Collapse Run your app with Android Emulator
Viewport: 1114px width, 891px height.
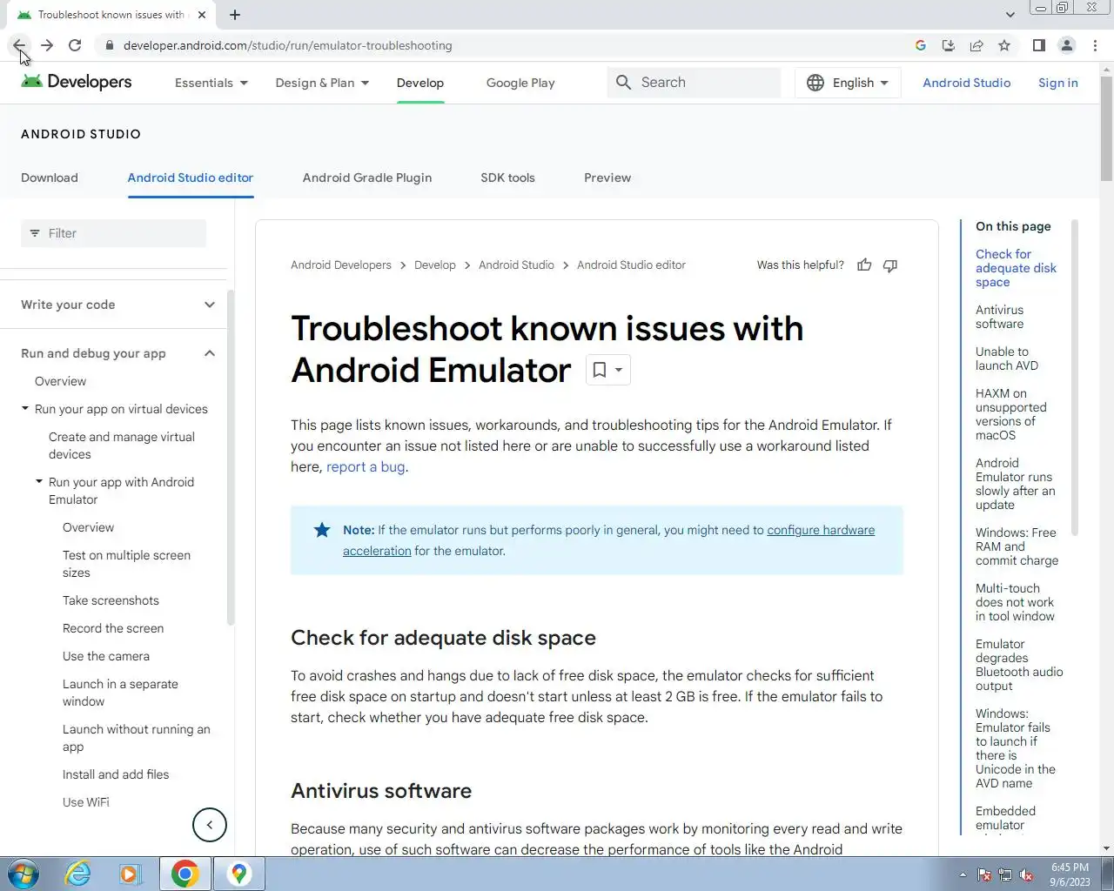pos(39,481)
